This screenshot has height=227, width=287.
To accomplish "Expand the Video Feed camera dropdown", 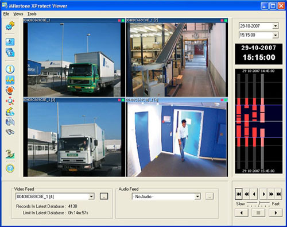I will [x=91, y=197].
